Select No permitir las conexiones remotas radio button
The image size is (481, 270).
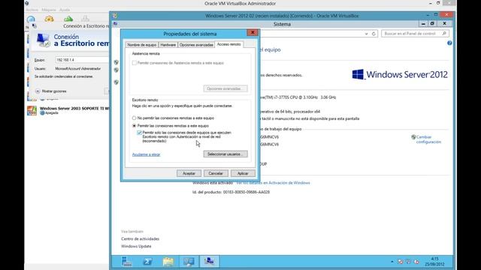[134, 118]
